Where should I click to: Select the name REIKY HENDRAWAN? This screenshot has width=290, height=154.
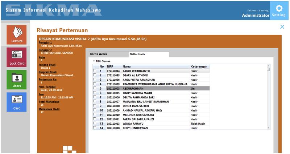[x=135, y=128]
